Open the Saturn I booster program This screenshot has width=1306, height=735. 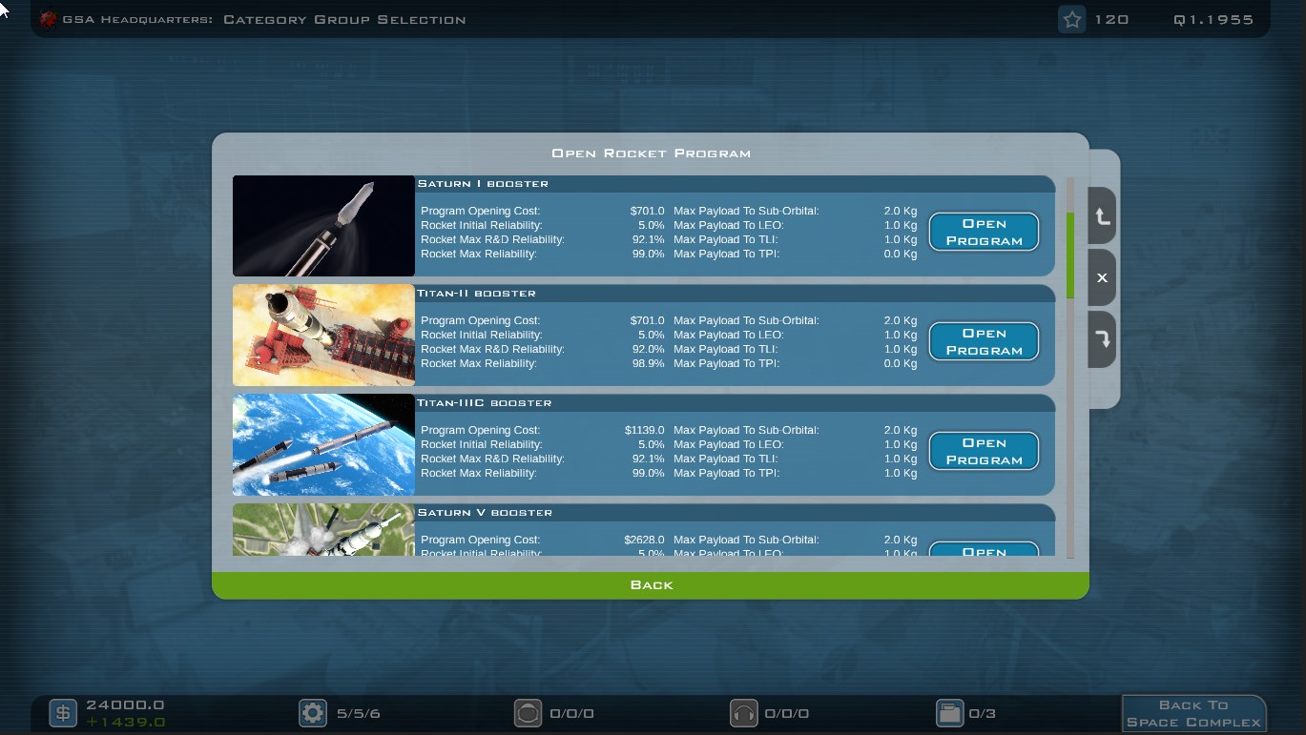coord(984,232)
